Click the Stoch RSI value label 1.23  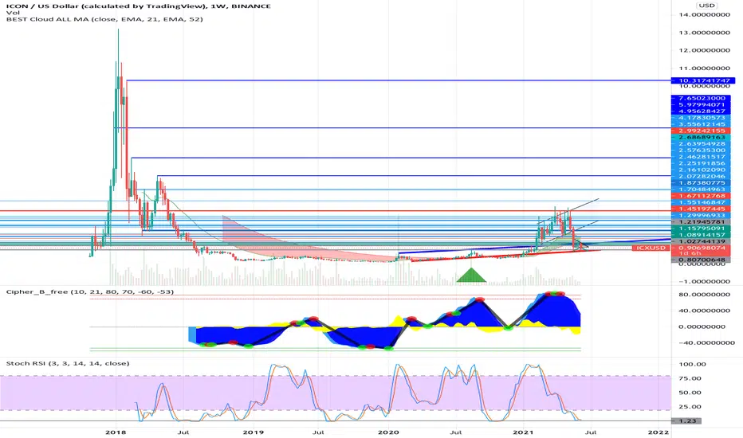pos(686,420)
